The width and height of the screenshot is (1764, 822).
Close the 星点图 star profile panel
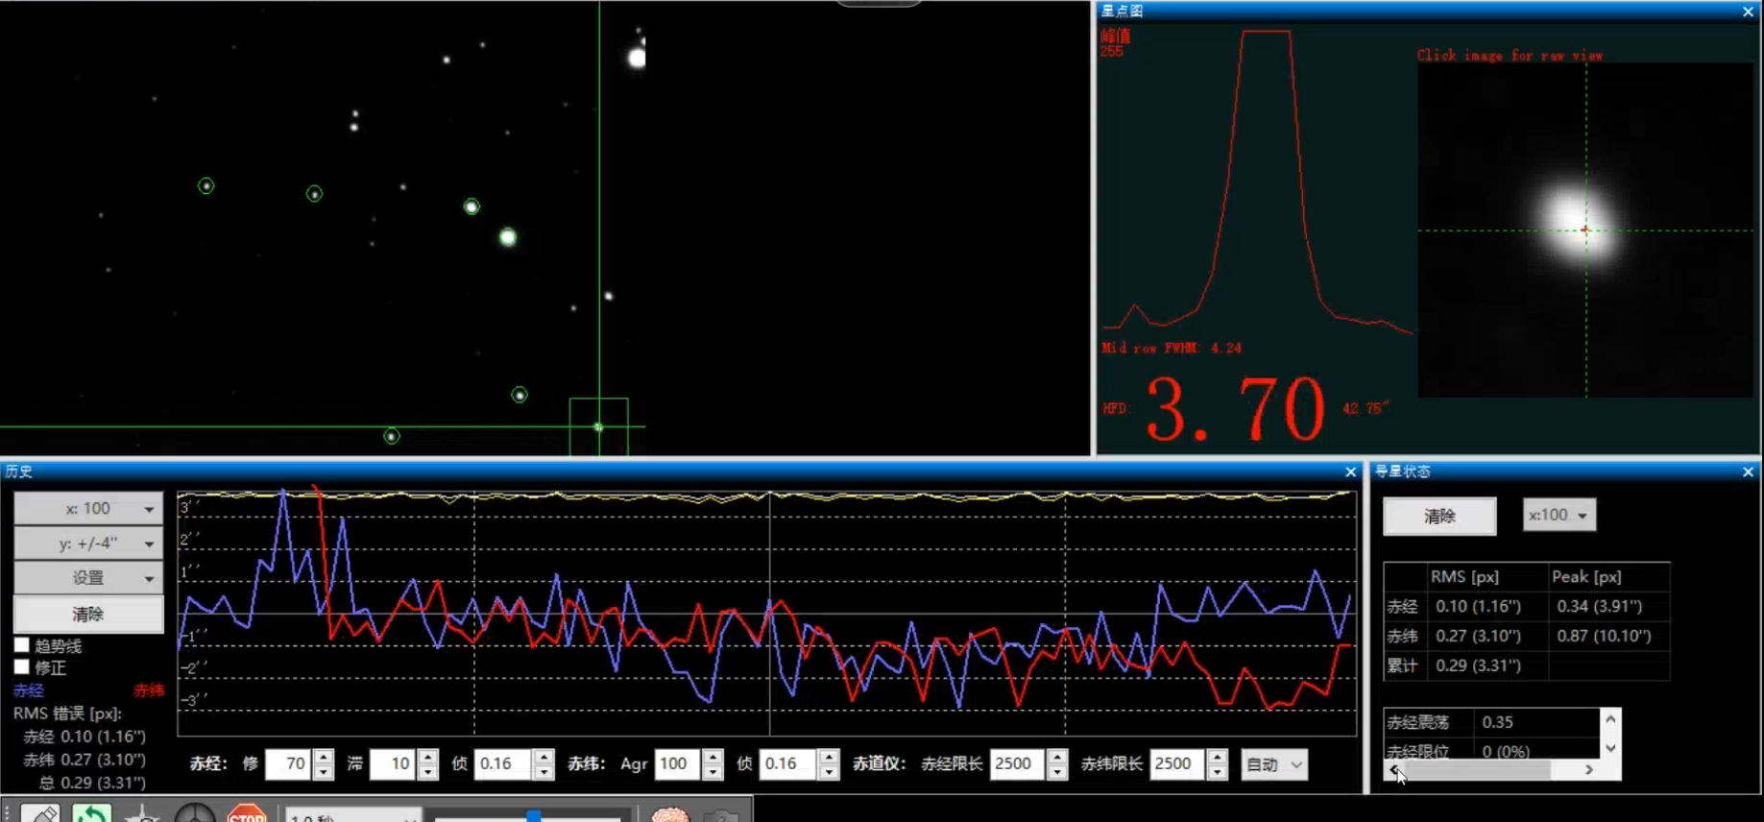[x=1748, y=12]
